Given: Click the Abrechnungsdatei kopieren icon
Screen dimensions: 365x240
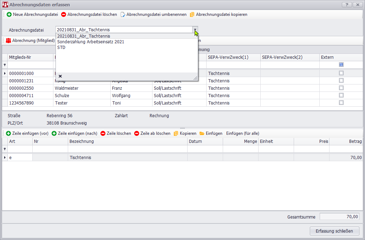Looking at the screenshot, I should pyautogui.click(x=192, y=15).
